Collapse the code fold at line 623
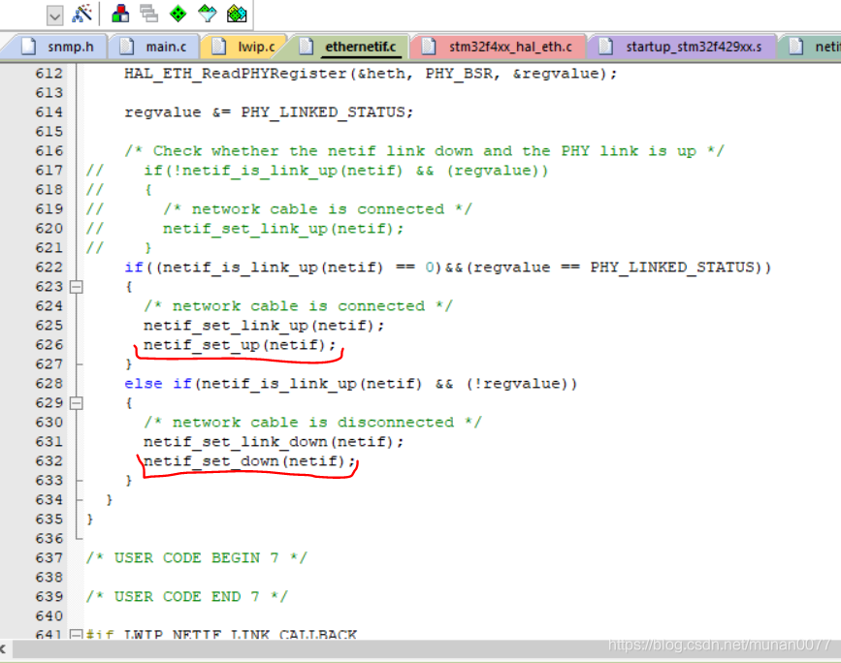This screenshot has height=663, width=841. point(77,286)
